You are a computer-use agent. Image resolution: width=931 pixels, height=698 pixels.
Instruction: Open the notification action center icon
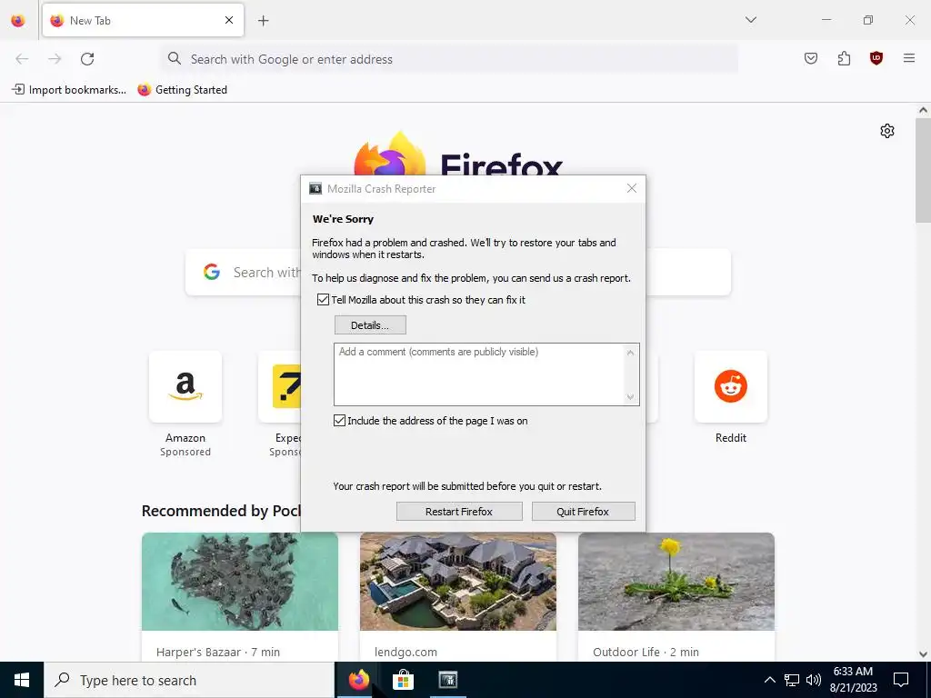tap(901, 680)
